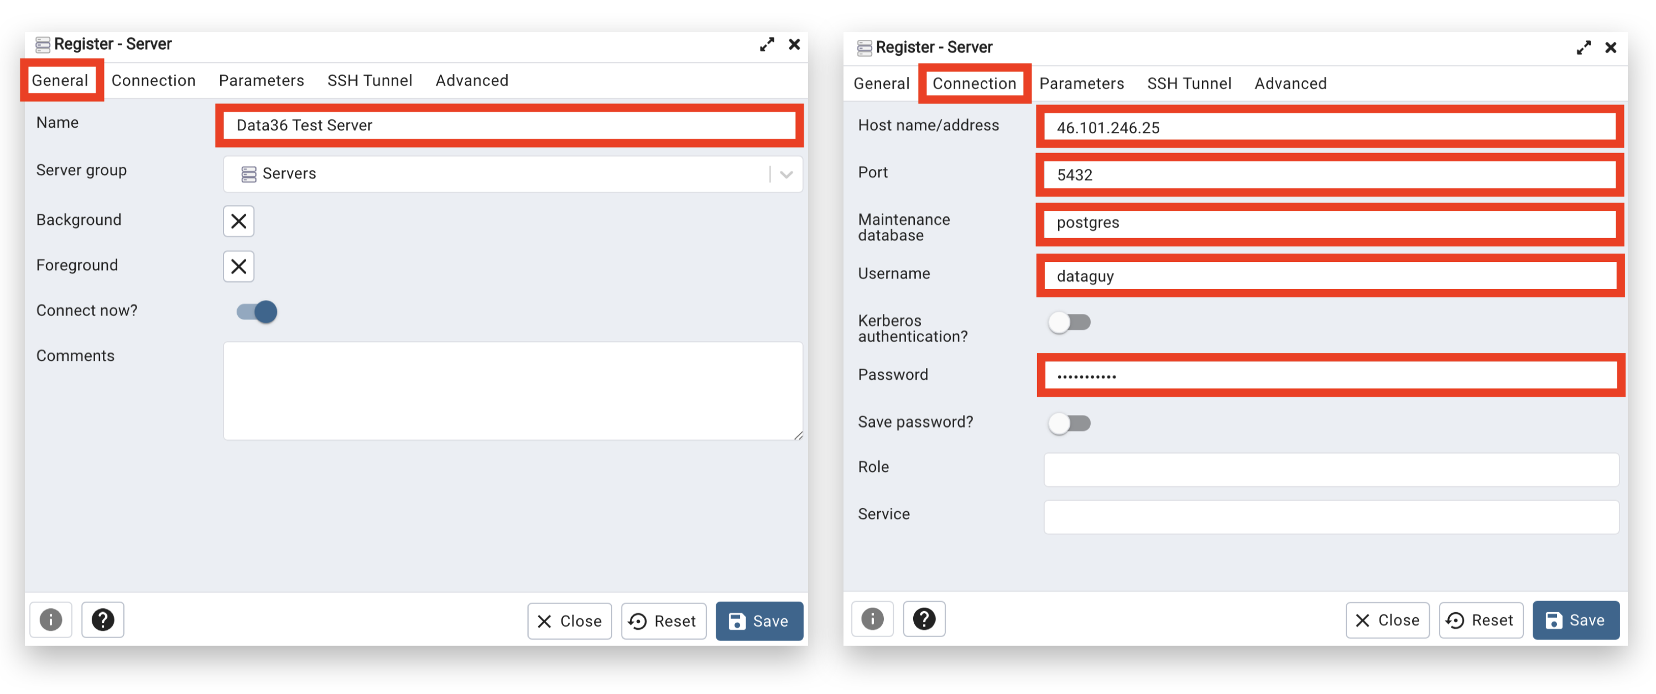Open the Parameters tab in left dialog
The image size is (1656, 694).
[x=261, y=80]
